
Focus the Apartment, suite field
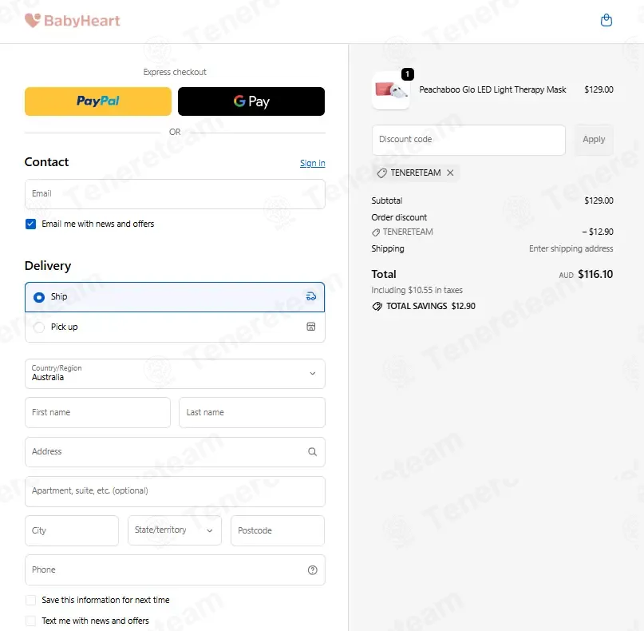tap(175, 491)
